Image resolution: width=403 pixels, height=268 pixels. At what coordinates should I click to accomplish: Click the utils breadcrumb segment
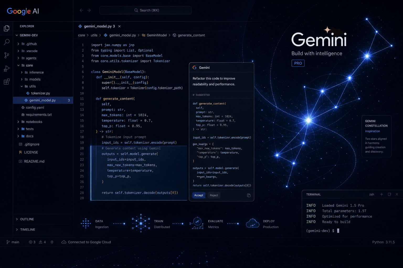tap(94, 35)
